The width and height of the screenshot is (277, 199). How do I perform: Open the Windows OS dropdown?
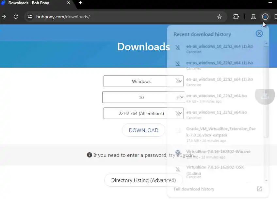[143, 81]
